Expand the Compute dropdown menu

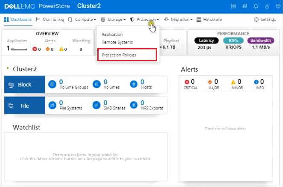pos(82,20)
